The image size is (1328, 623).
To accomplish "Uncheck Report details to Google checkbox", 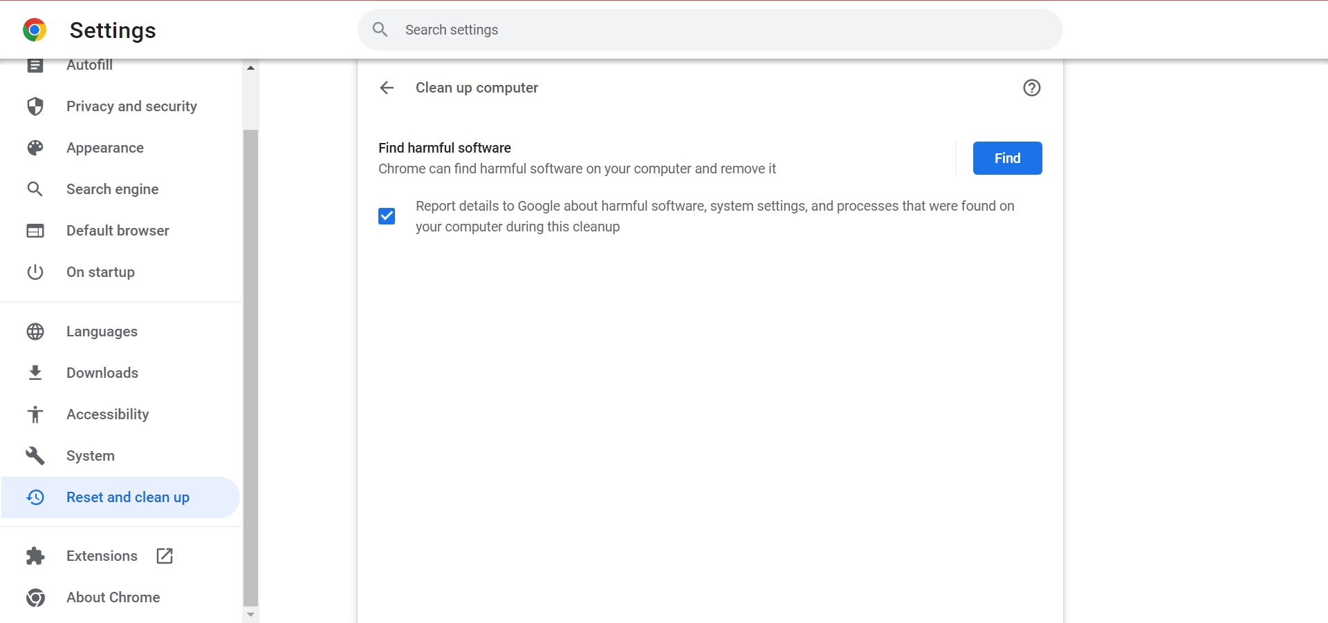I will tap(387, 216).
